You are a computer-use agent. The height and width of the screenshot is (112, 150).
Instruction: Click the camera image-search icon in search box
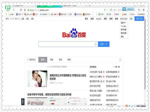tap(95, 44)
